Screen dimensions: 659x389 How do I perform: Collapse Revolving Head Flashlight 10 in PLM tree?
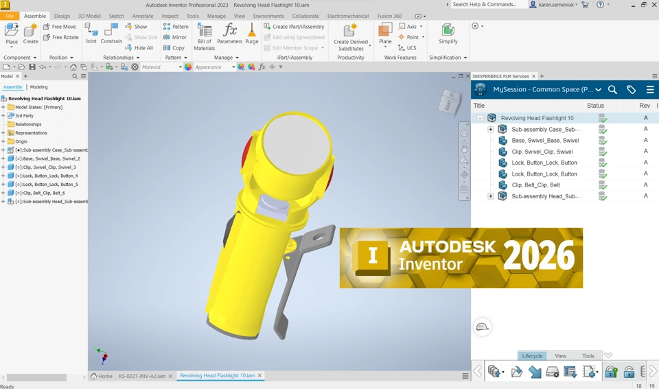point(480,118)
